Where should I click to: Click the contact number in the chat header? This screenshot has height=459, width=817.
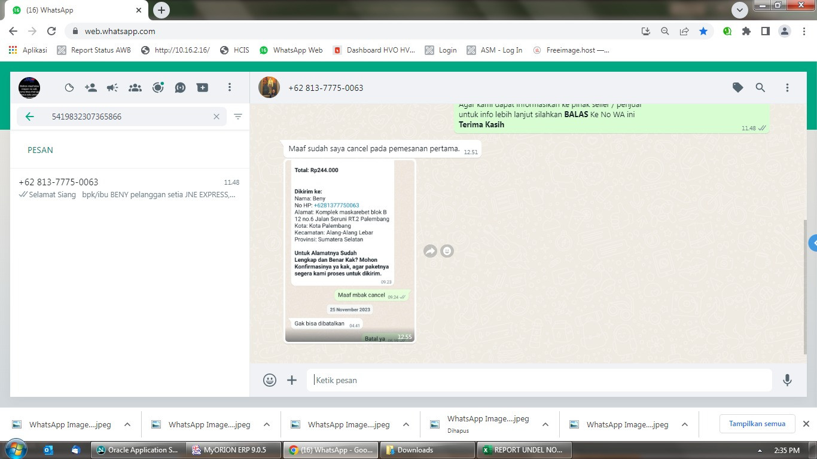click(x=326, y=88)
